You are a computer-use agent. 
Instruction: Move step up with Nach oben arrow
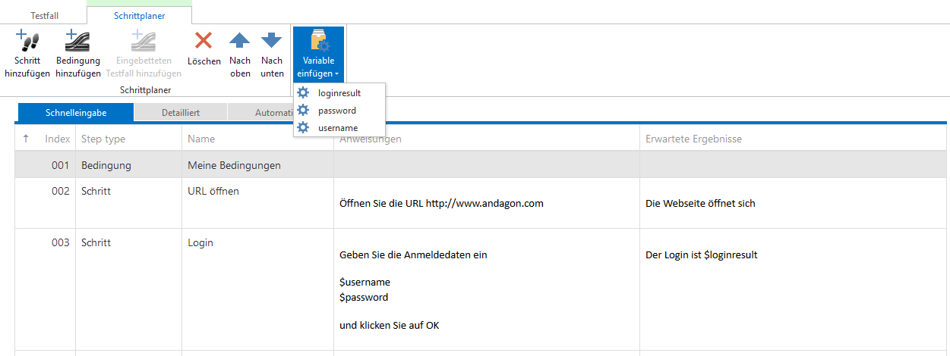pyautogui.click(x=240, y=41)
